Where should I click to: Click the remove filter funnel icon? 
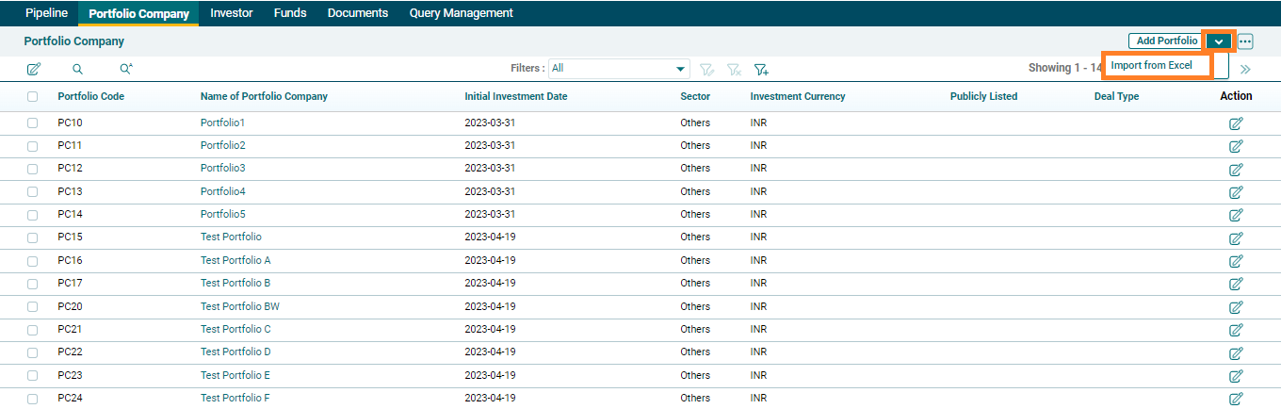(734, 69)
